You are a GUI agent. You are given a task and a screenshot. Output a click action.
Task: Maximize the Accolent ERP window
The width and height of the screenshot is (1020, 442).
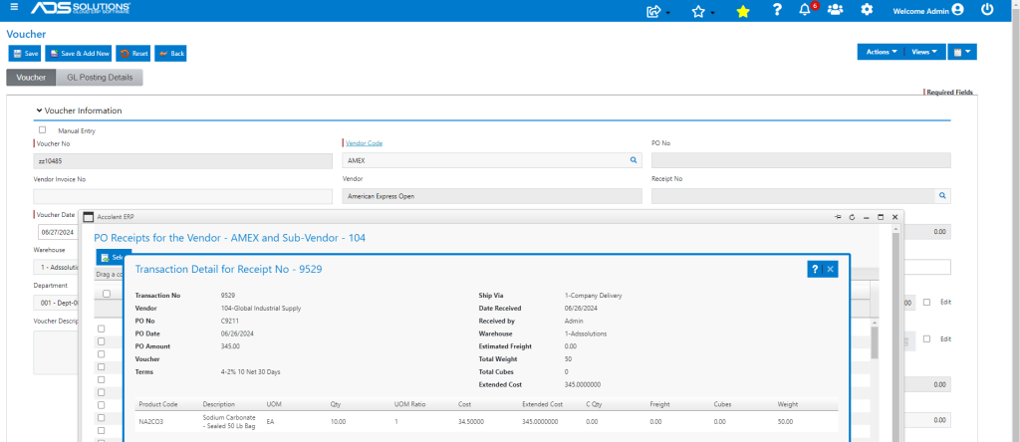point(881,216)
